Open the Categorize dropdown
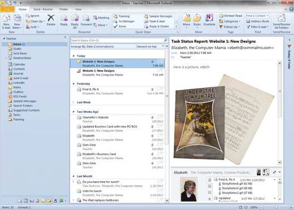The image size is (294, 210). [230, 21]
